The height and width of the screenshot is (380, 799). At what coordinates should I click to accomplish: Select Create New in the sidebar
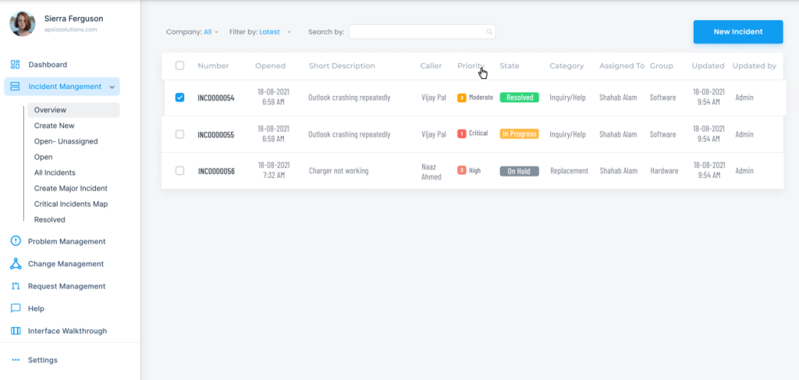[55, 126]
